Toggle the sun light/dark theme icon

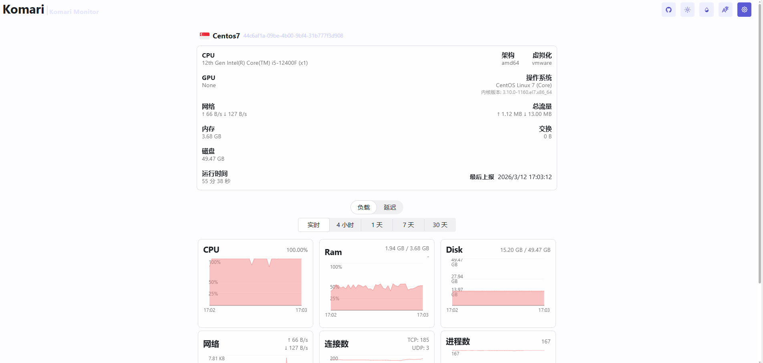pos(687,10)
